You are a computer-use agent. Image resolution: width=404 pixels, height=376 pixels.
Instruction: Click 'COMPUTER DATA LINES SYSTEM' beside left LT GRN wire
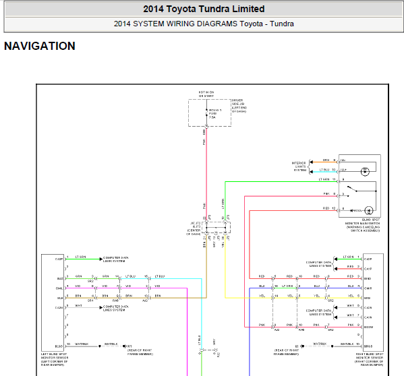point(116,259)
